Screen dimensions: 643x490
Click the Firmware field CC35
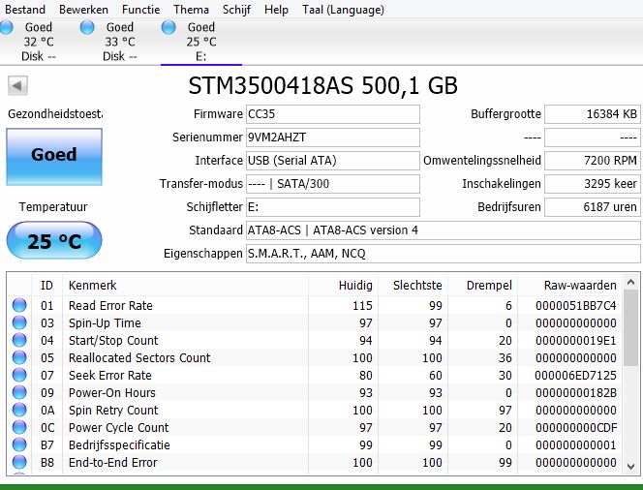click(332, 114)
